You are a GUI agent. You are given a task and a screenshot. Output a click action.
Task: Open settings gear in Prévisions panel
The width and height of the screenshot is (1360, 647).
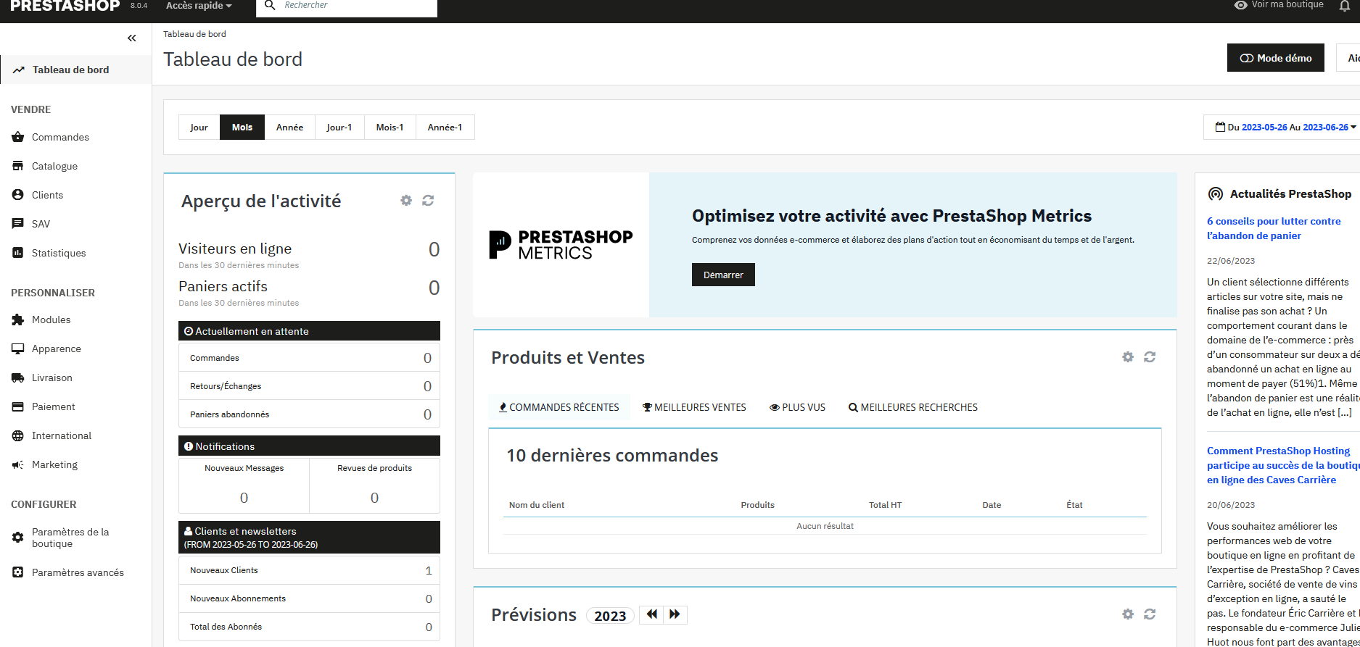point(1128,614)
